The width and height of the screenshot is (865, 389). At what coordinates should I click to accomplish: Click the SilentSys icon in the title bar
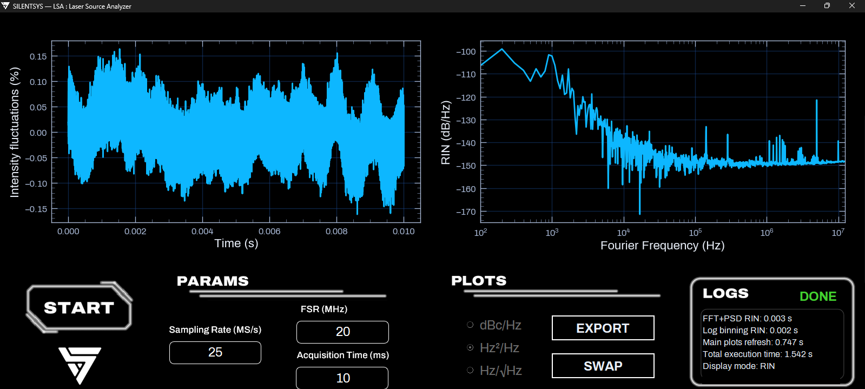5,6
